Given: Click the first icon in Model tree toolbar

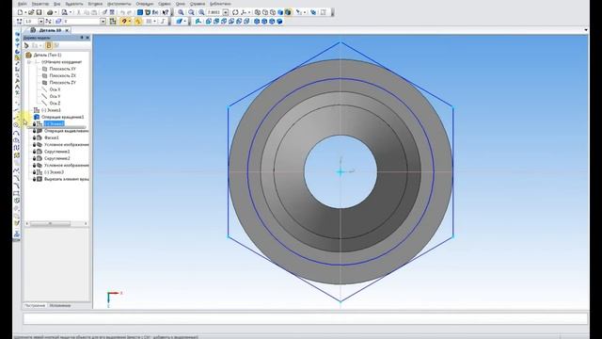Looking at the screenshot, I should point(26,46).
